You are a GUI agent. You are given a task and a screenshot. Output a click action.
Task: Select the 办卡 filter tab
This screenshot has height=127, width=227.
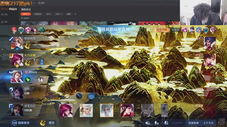pos(49,14)
